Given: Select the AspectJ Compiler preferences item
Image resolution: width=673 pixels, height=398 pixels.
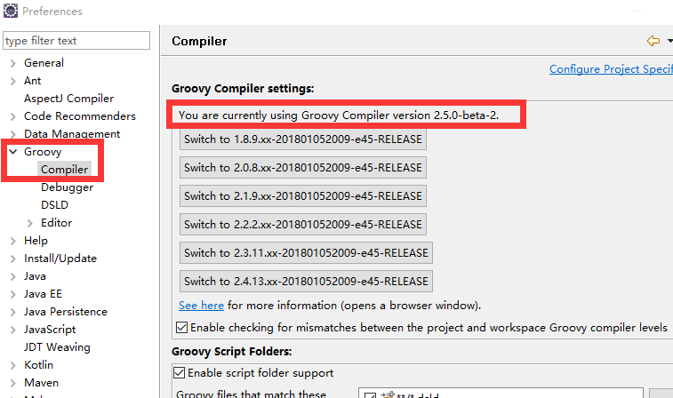Looking at the screenshot, I should [x=68, y=99].
